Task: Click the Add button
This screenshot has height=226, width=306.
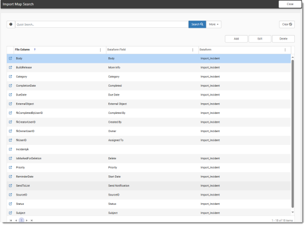Action: tap(236, 39)
